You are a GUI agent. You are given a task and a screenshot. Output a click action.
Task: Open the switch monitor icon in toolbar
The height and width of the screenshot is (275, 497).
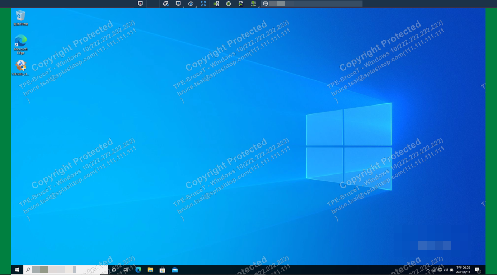(165, 4)
